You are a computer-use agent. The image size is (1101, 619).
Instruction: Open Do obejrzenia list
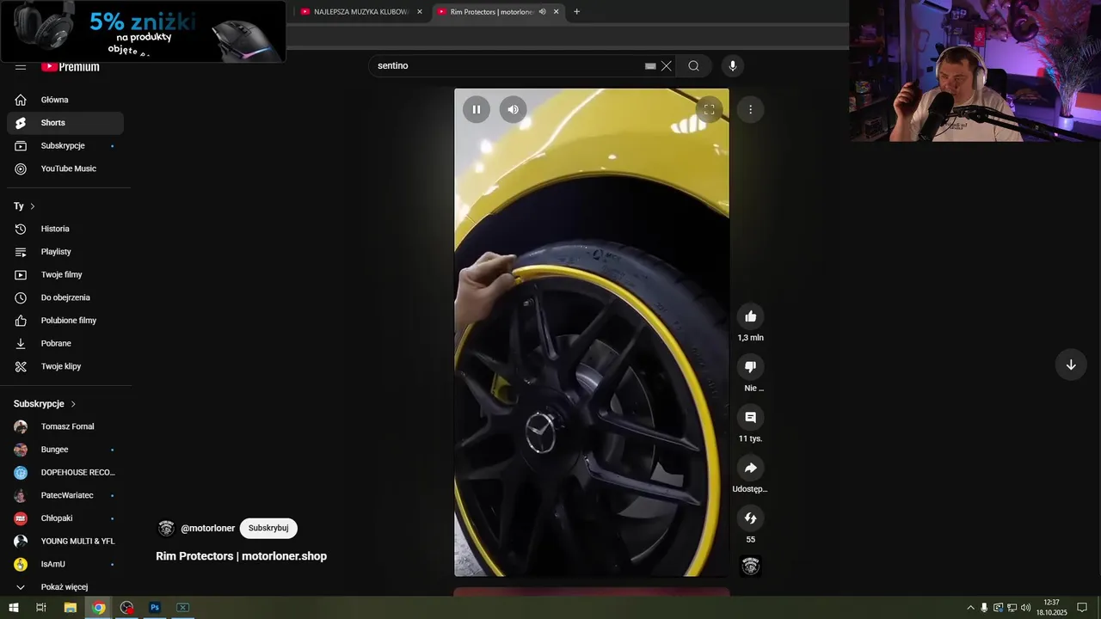pyautogui.click(x=65, y=297)
